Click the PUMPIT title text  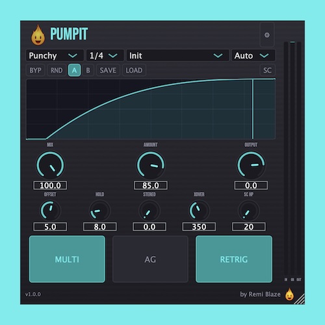coord(69,34)
